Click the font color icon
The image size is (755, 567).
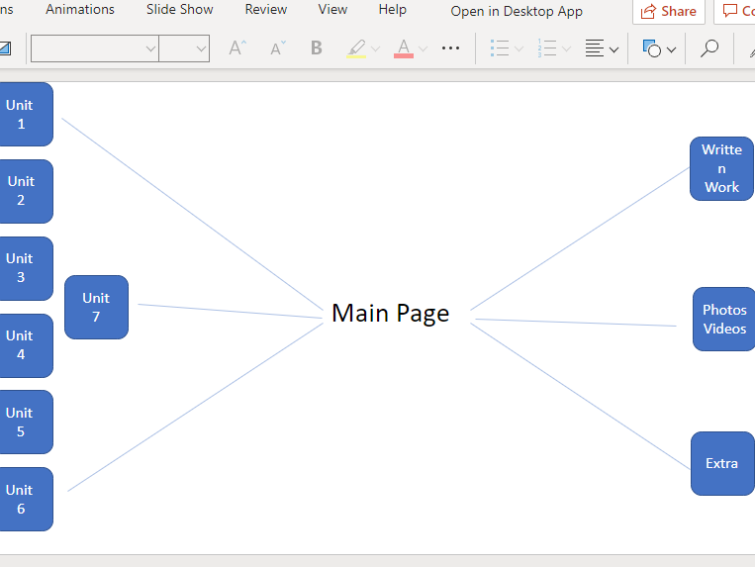pyautogui.click(x=403, y=48)
